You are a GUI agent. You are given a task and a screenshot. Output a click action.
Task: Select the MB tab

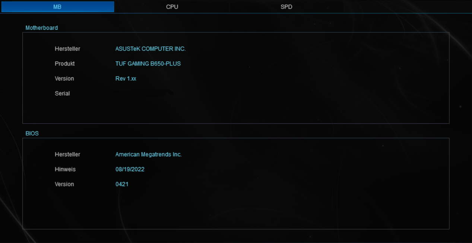(57, 7)
